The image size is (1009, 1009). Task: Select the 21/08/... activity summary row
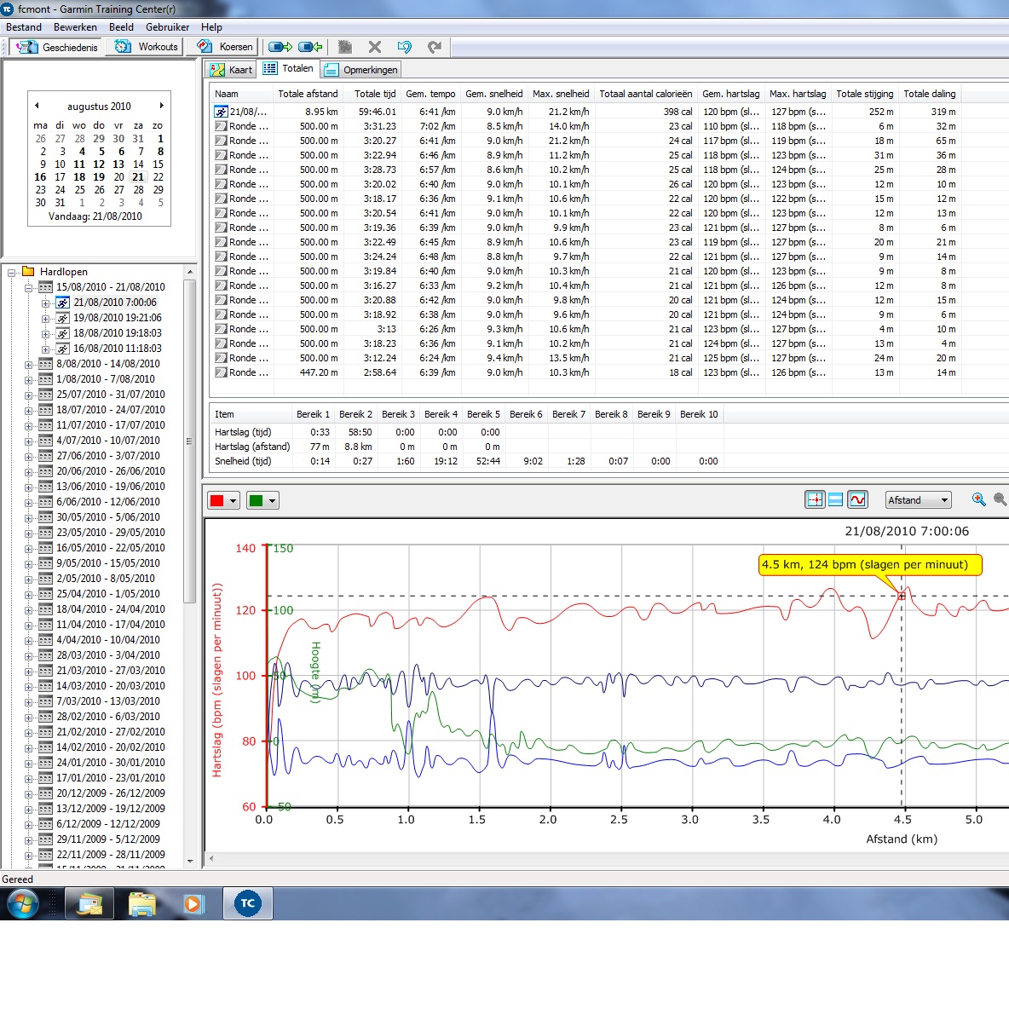(585, 112)
